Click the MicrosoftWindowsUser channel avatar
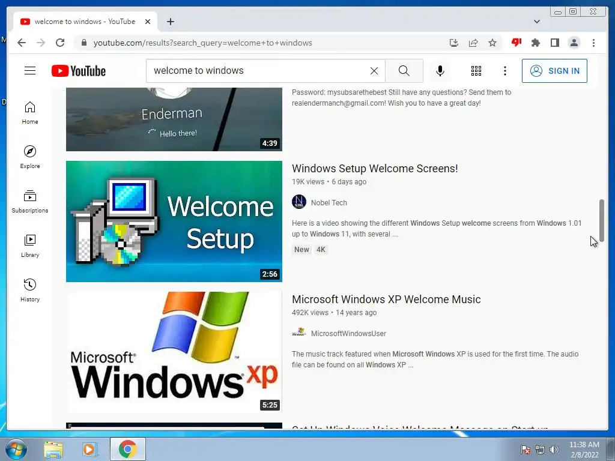Image resolution: width=615 pixels, height=461 pixels. 299,333
